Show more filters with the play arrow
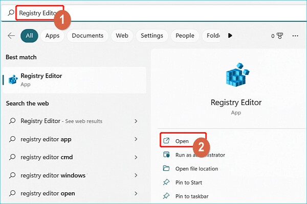Viewport: 307px width, 204px height. pos(230,36)
